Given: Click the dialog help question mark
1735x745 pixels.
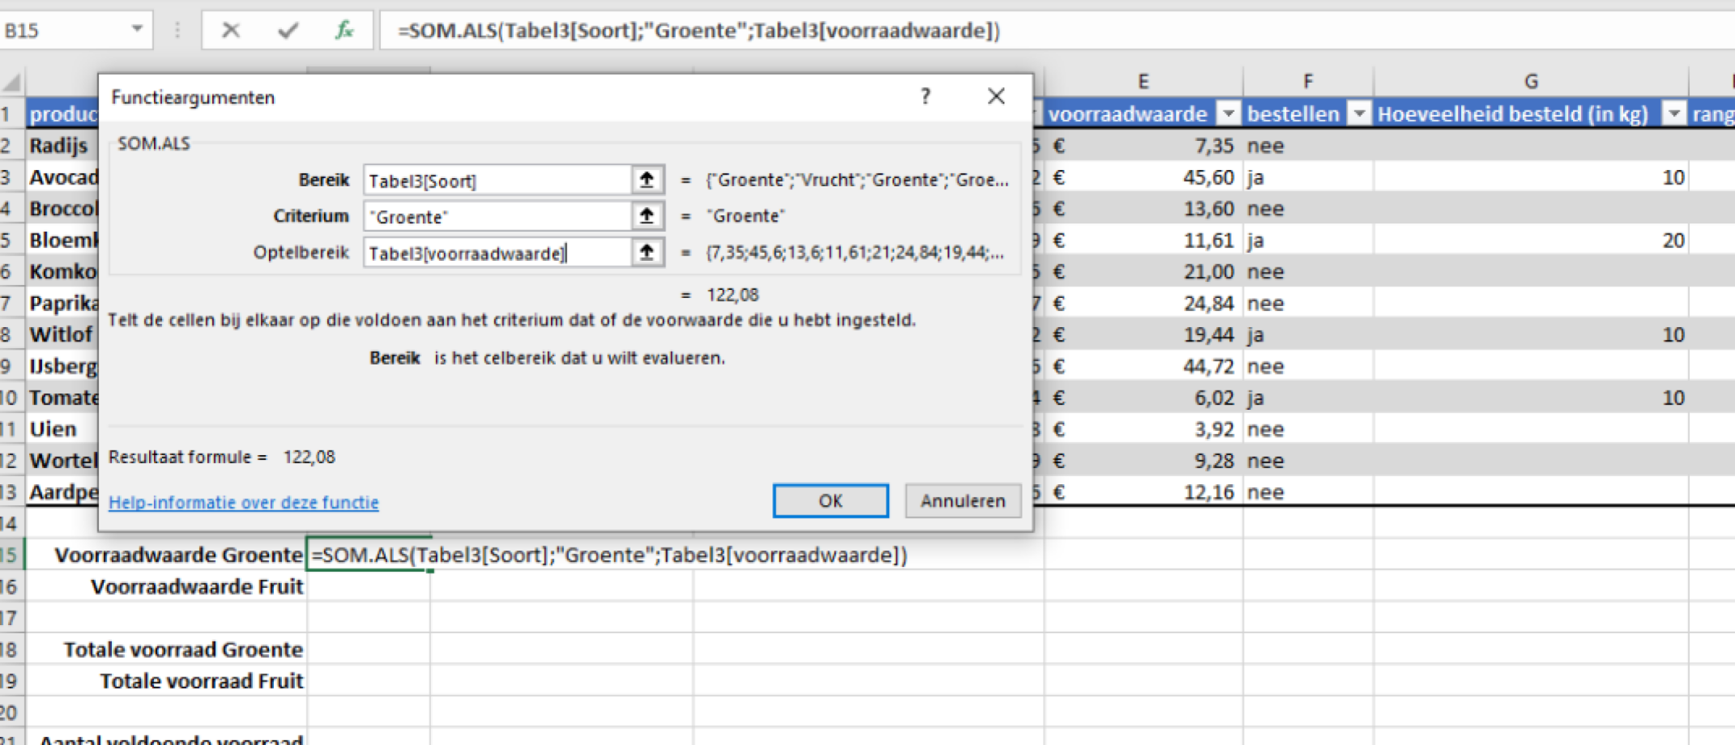Looking at the screenshot, I should click(x=925, y=96).
